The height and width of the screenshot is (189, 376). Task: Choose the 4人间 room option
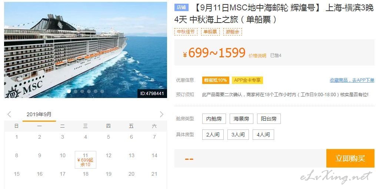tap(263, 135)
